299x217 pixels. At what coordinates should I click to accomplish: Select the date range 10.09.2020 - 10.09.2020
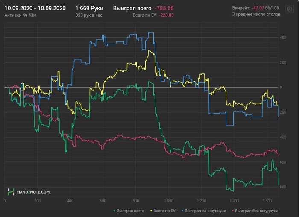tap(35, 8)
